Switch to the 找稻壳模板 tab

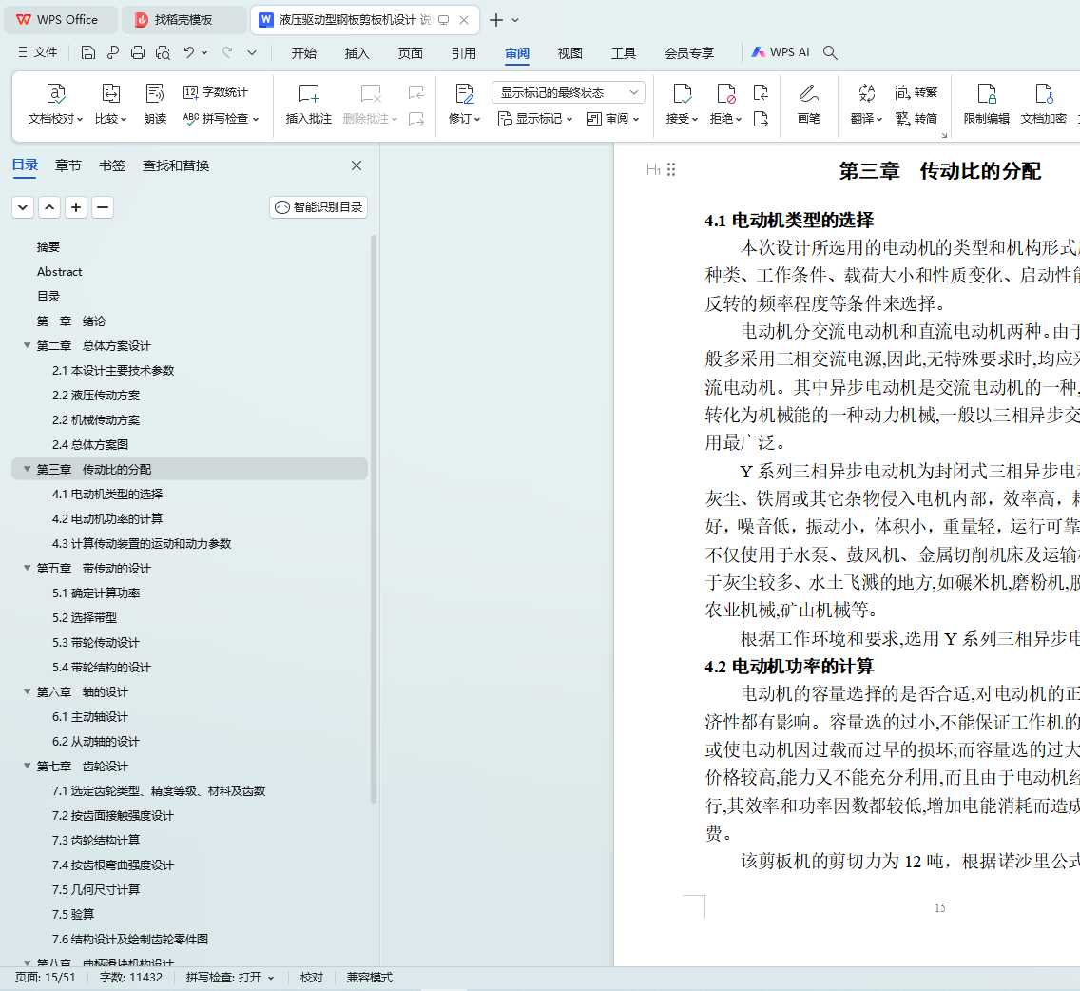point(183,20)
